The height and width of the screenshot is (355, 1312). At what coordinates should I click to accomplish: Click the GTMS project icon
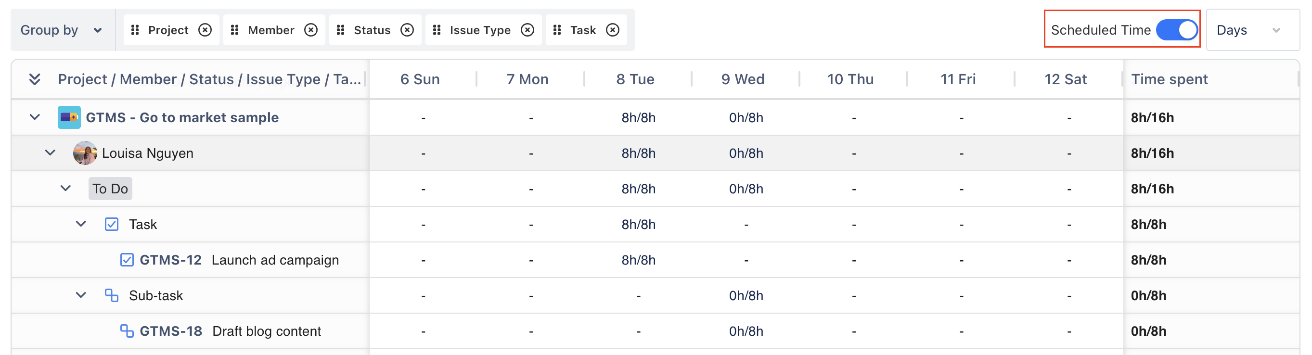69,117
